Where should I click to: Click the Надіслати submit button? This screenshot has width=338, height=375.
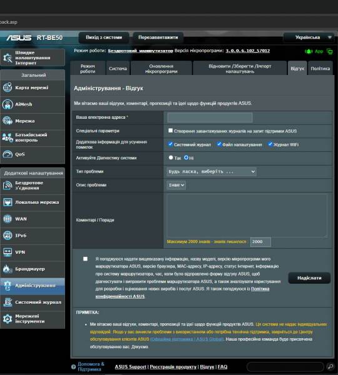click(x=309, y=278)
